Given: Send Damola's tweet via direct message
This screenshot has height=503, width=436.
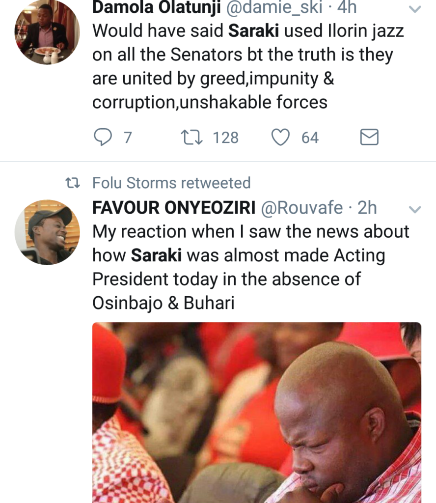Looking at the screenshot, I should pos(369,138).
